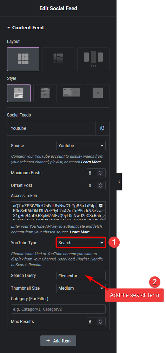Screen dimensions: 166x353
Task: Increase Offset Post value
Action: 100,184
